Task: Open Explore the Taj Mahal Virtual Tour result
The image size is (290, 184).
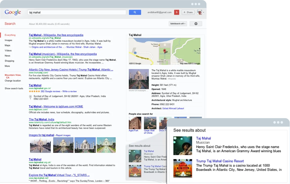Action: pos(59,175)
